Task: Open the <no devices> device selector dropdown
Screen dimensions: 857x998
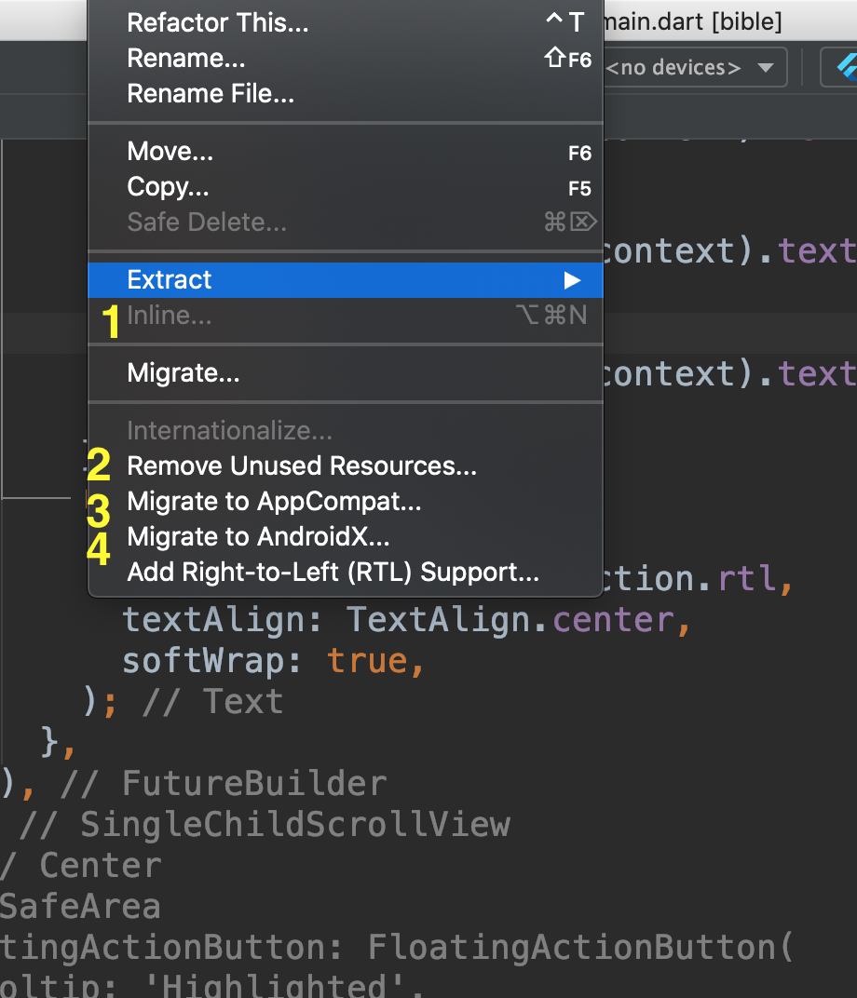Action: tap(694, 68)
